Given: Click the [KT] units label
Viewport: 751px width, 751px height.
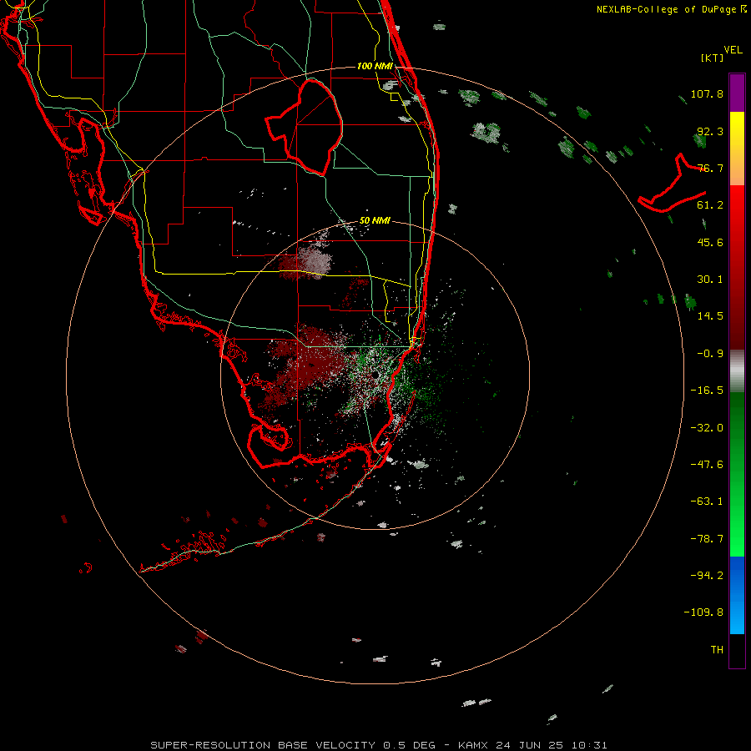Looking at the screenshot, I should (713, 58).
